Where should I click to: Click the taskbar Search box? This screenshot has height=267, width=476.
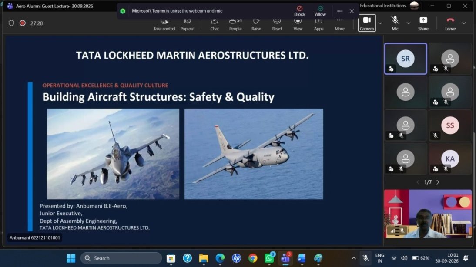point(121,258)
